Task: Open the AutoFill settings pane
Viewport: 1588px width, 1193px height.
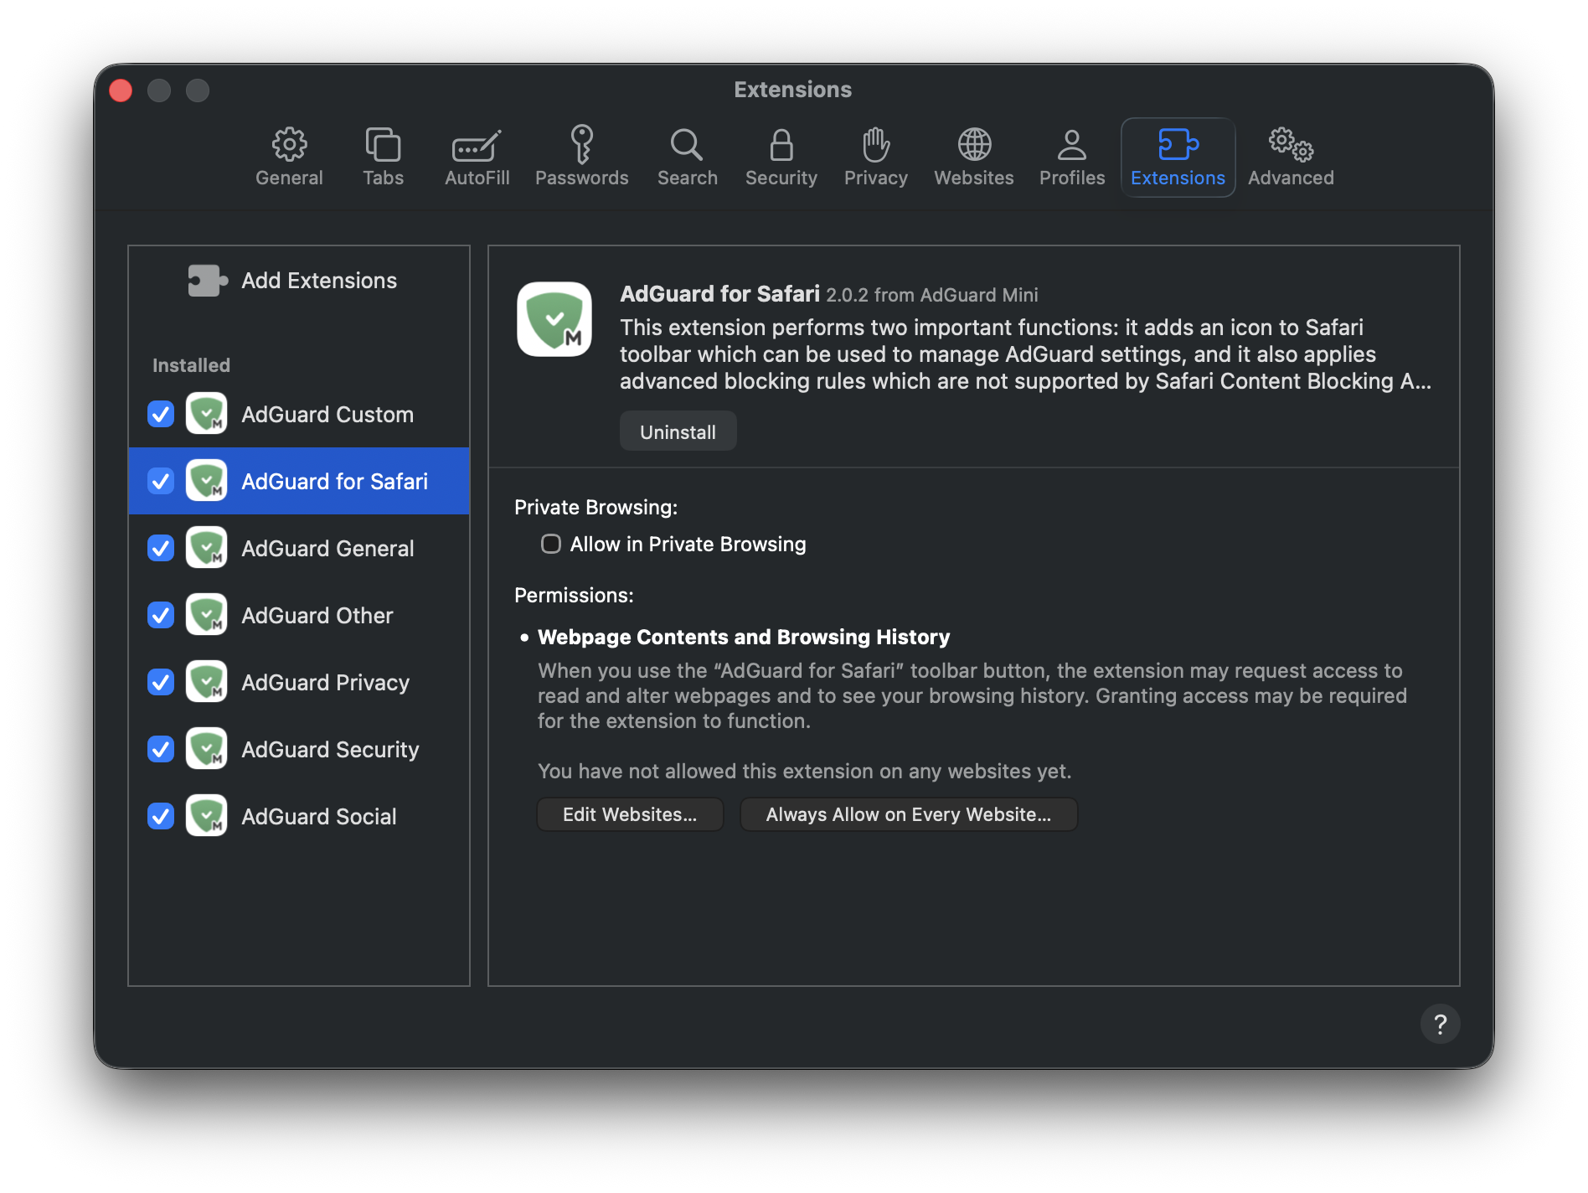Action: 477,156
